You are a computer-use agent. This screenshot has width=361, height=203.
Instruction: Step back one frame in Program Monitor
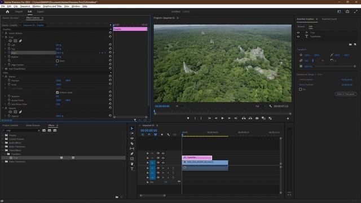click(x=216, y=118)
